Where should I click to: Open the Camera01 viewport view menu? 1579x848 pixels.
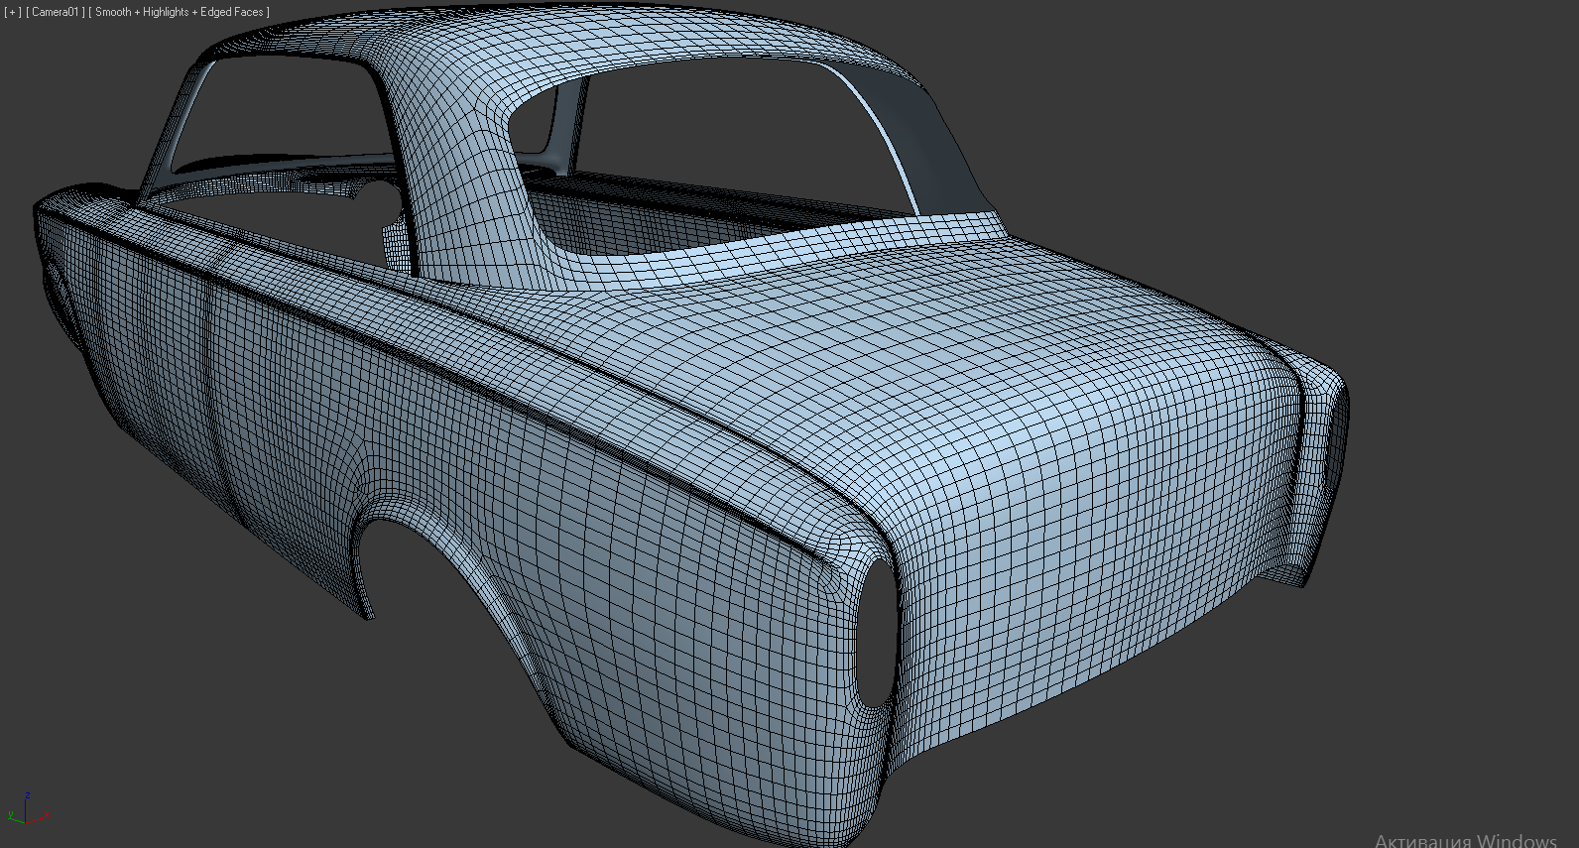point(55,12)
